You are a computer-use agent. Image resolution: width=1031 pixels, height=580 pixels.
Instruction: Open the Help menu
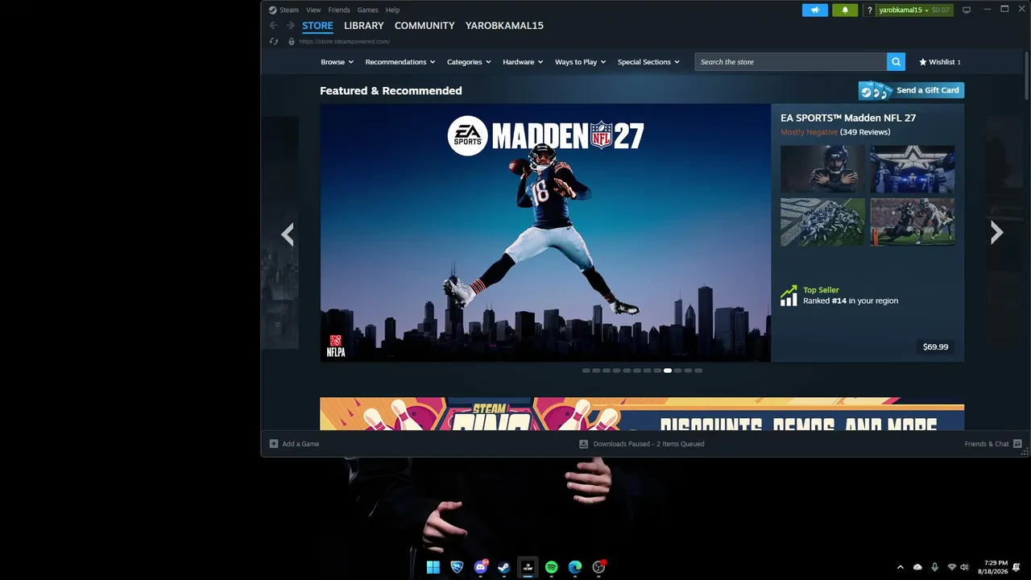click(x=392, y=10)
